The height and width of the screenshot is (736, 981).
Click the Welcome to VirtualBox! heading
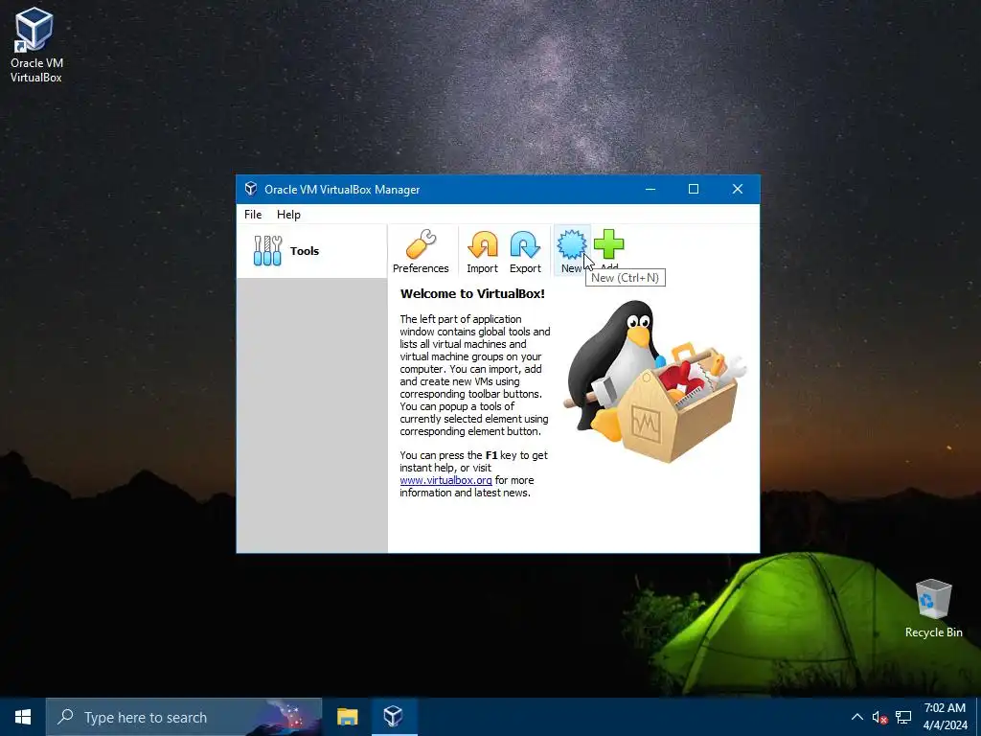(x=472, y=293)
